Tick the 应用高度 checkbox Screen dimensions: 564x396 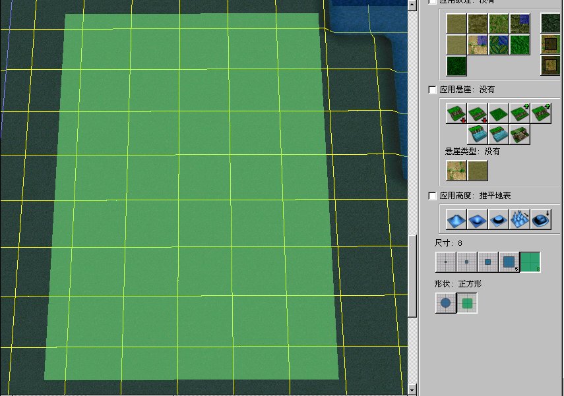(433, 196)
